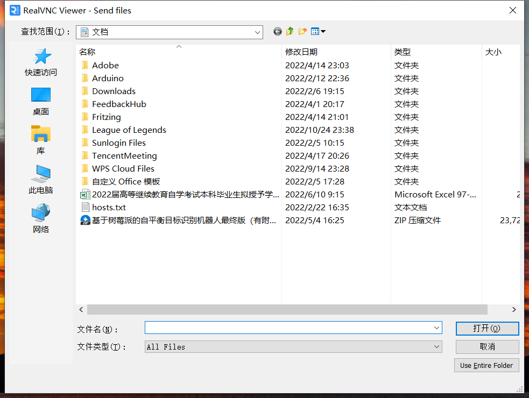The image size is (529, 398).
Task: Select the file name hosts.txt
Action: tap(109, 208)
